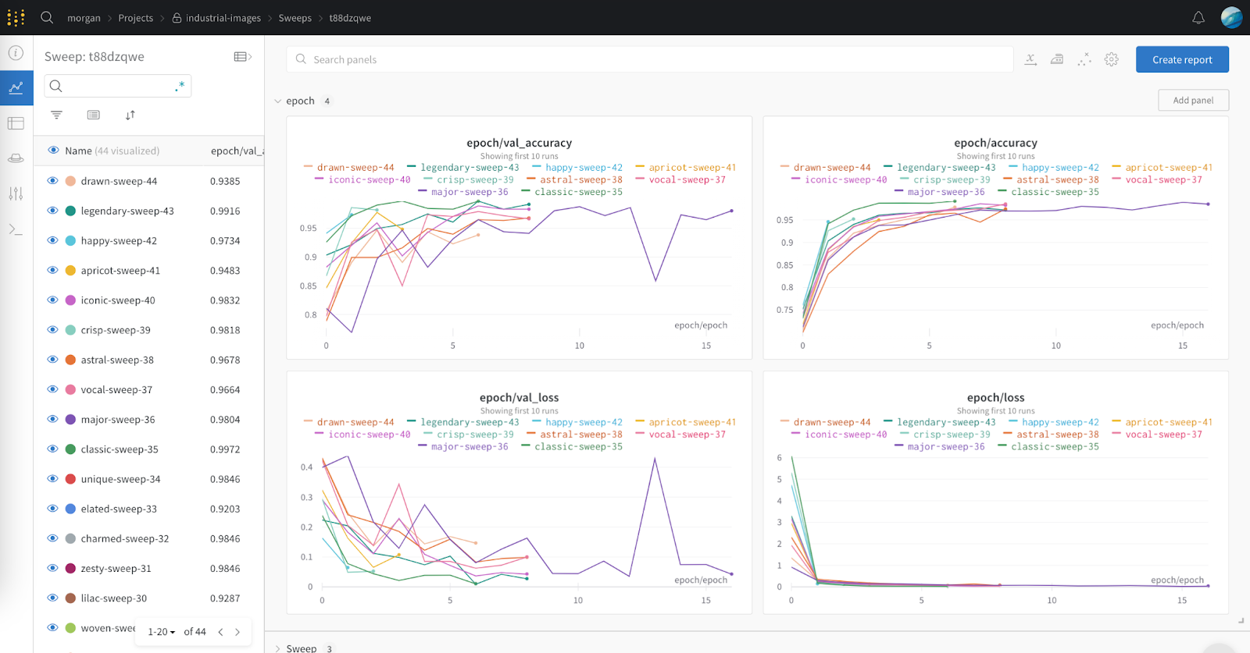Toggle visibility of all runs
This screenshot has width=1250, height=653.
pos(53,151)
